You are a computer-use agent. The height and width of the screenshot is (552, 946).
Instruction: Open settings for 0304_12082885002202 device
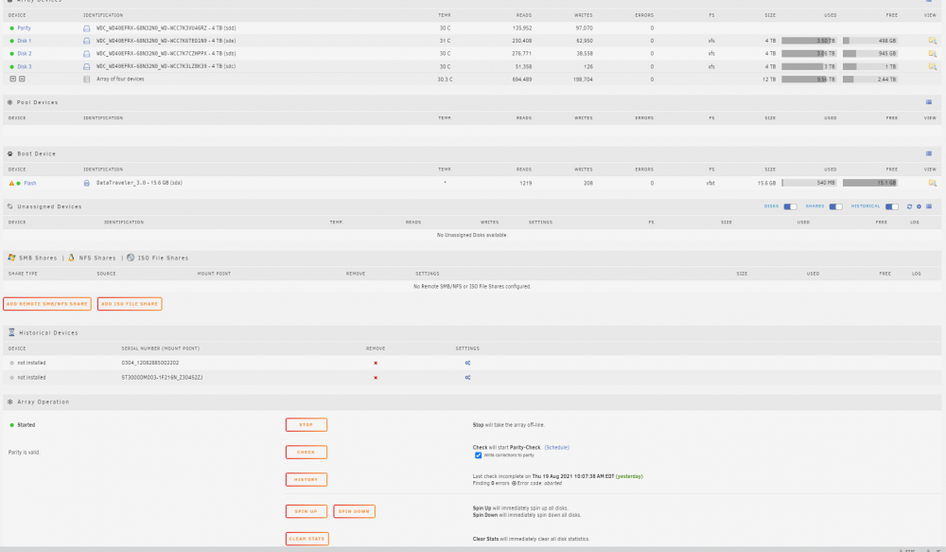pos(467,363)
